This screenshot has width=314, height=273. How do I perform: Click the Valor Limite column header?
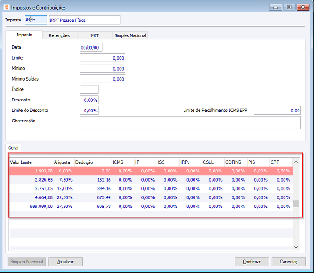(x=31, y=162)
